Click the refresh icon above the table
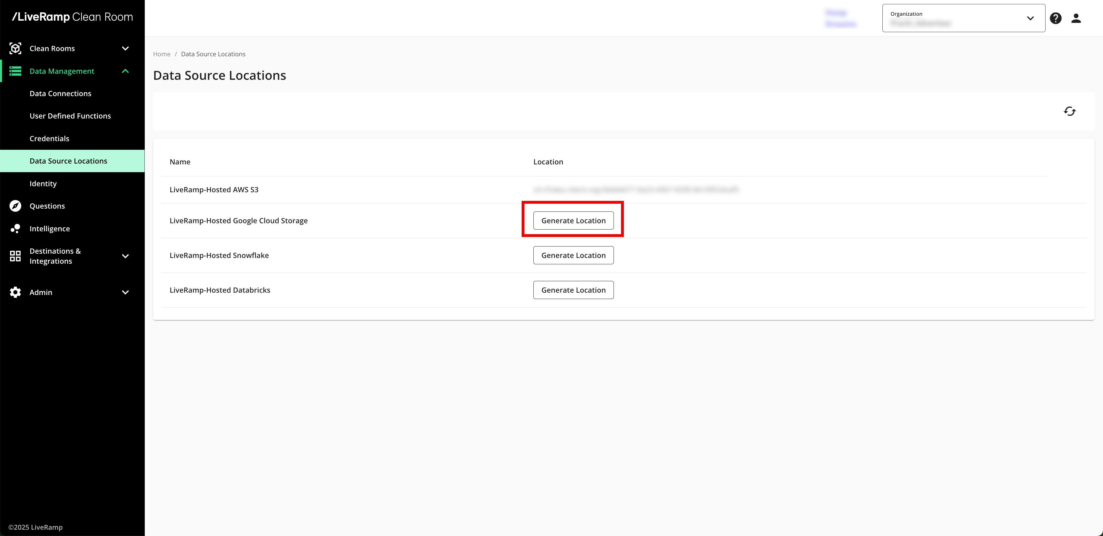1103x536 pixels. [1070, 111]
